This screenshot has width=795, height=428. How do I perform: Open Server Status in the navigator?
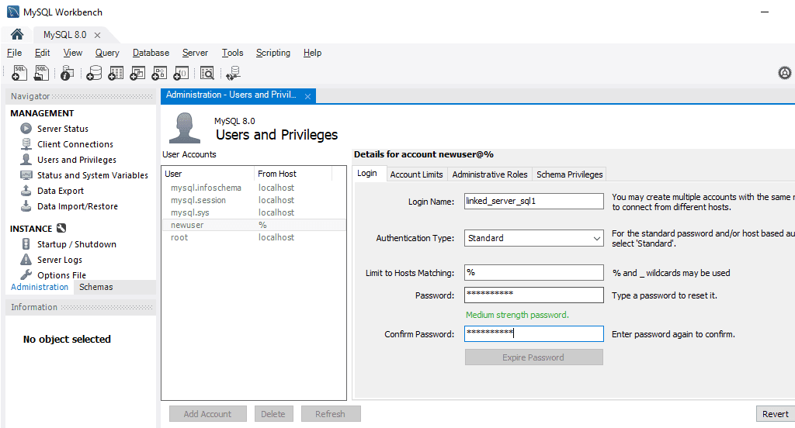[x=62, y=129]
